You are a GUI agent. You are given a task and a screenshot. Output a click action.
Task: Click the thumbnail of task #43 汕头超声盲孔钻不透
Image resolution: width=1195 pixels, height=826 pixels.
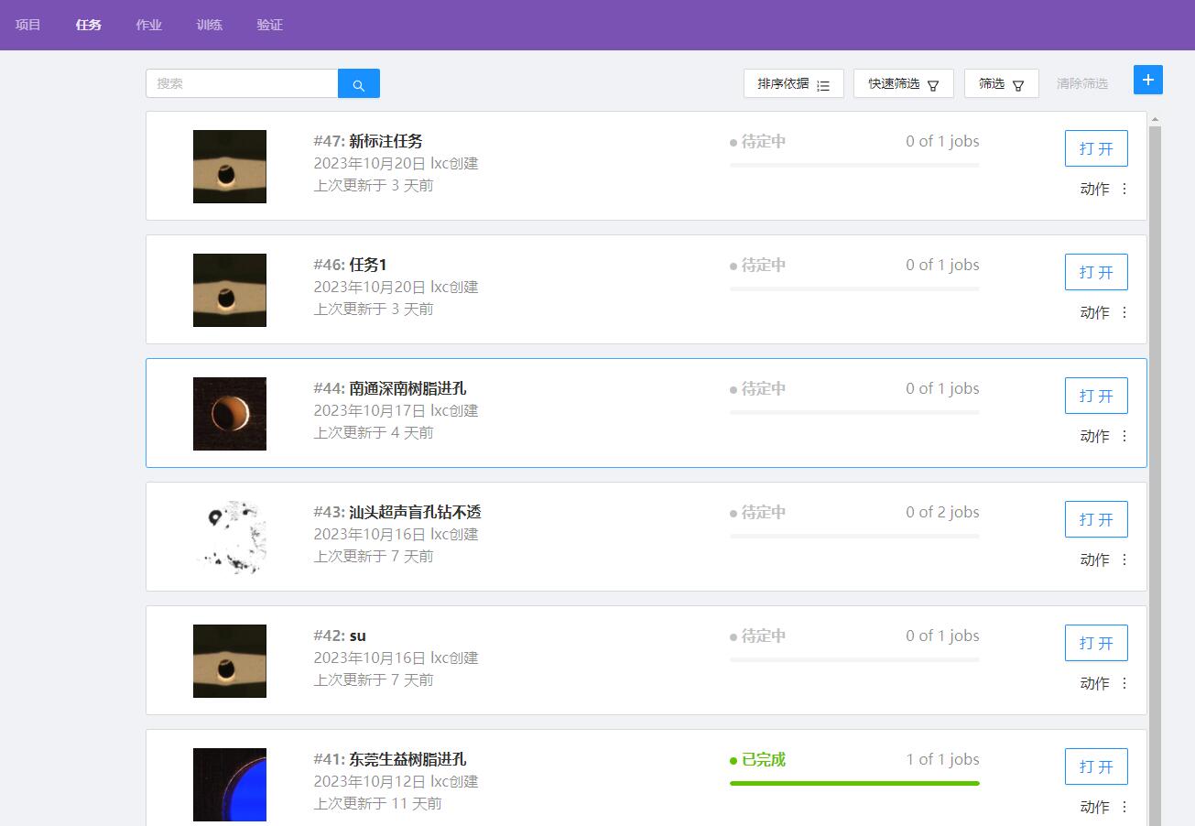coord(230,538)
